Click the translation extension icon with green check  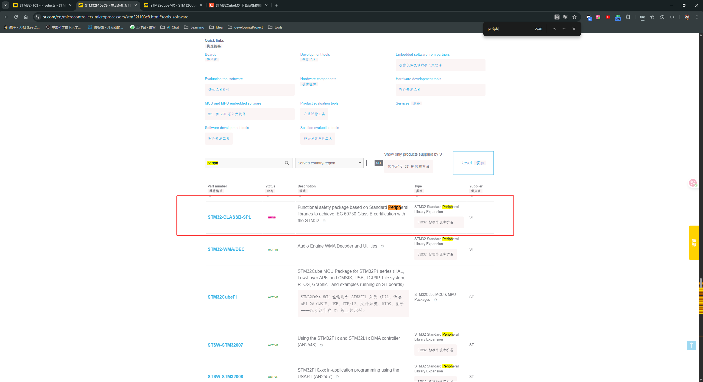pos(598,17)
